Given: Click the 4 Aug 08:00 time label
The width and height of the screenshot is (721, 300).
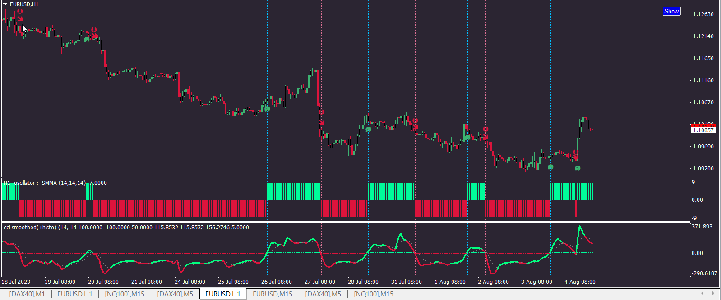Looking at the screenshot, I should 580,282.
